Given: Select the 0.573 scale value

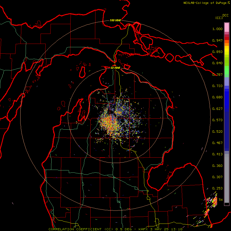Looking at the screenshot, I should [217, 120].
